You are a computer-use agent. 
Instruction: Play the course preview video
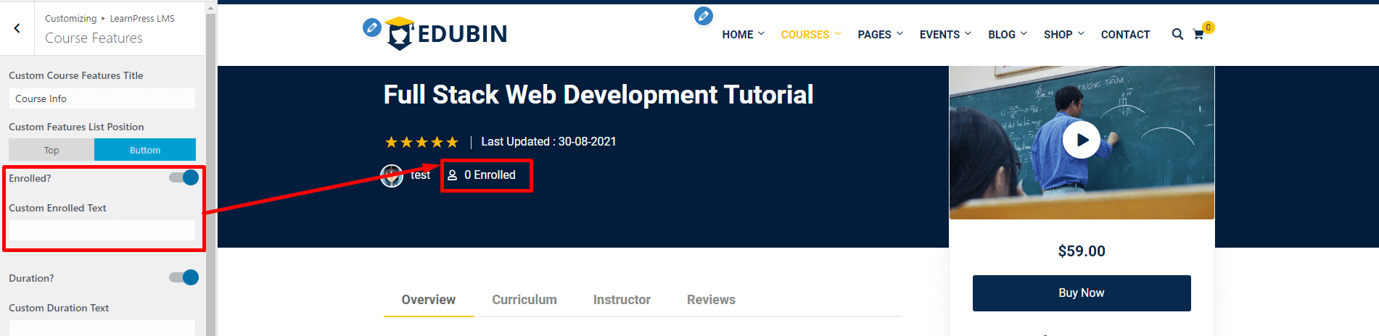pyautogui.click(x=1081, y=140)
